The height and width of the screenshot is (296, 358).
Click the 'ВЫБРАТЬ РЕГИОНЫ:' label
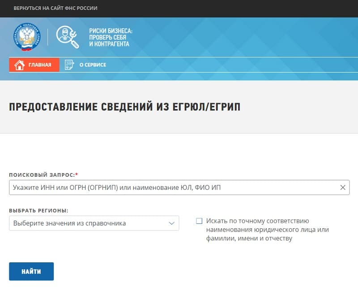38,210
